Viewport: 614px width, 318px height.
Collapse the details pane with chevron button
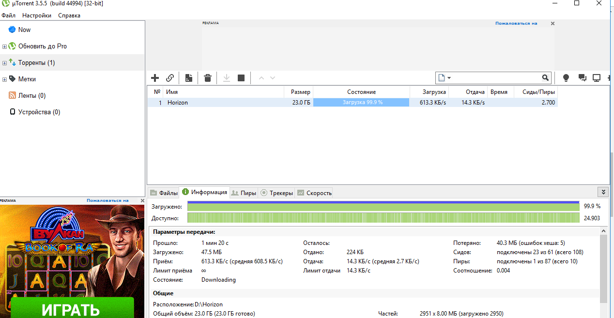pos(603,192)
